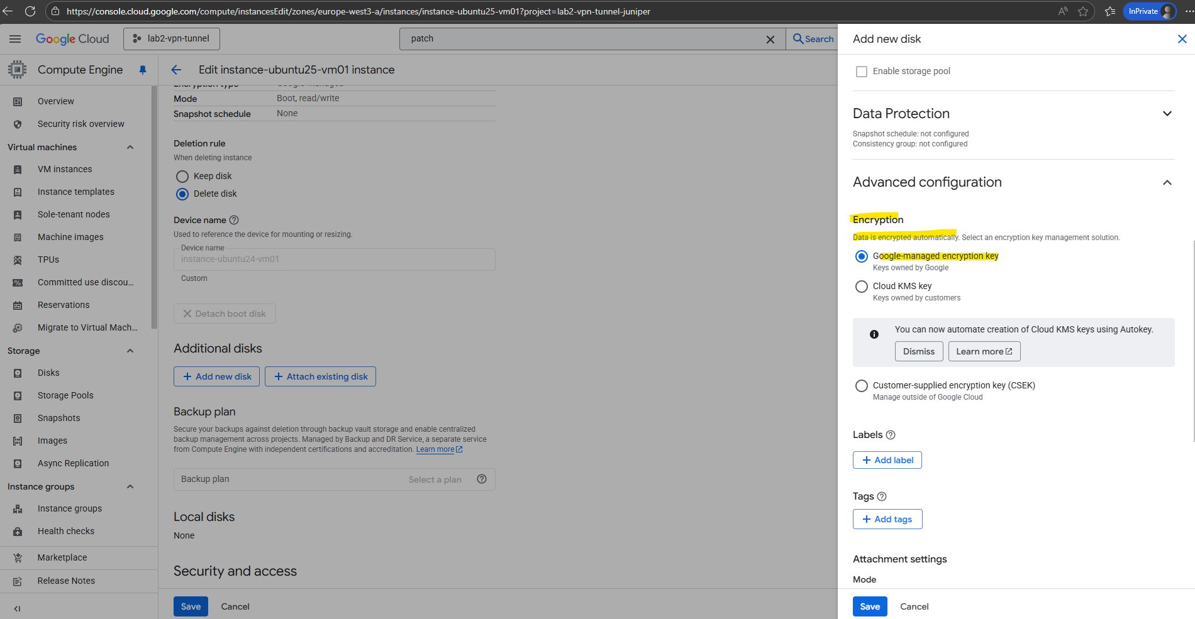Collapse the left sidebar
The image size is (1195, 619).
(17, 608)
